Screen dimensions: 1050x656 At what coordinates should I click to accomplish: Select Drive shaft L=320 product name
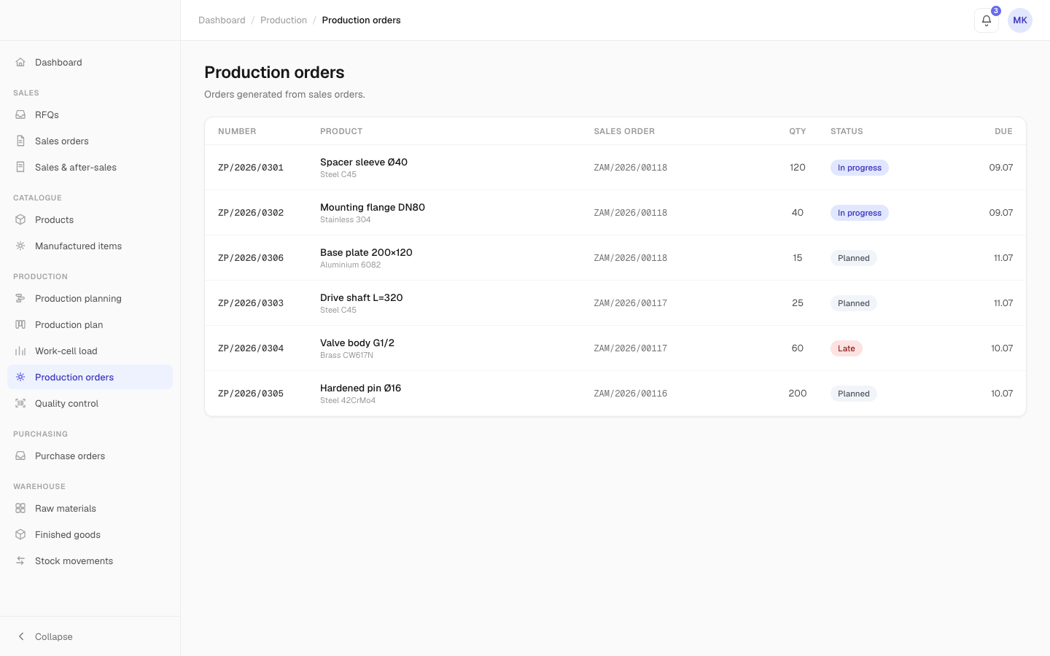[x=362, y=297]
